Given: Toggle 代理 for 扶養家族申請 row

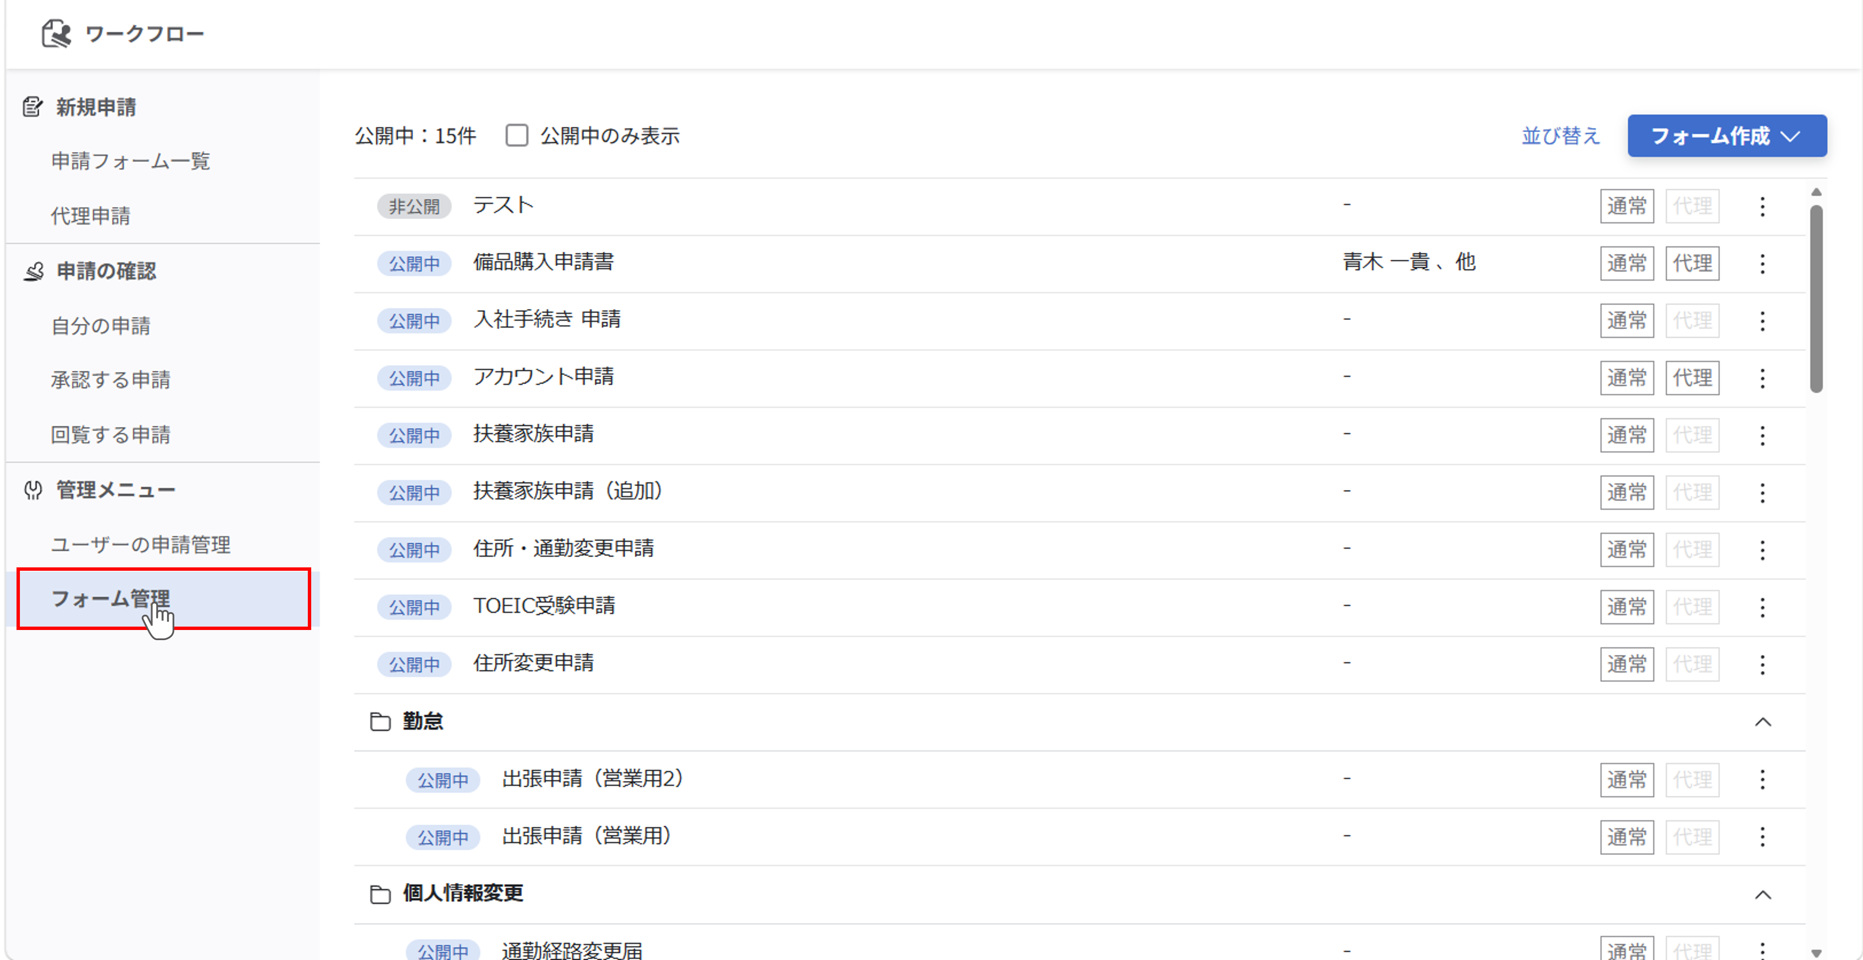Looking at the screenshot, I should [1692, 435].
